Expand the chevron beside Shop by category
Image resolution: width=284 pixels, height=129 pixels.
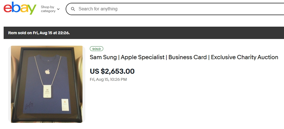tap(58, 9)
